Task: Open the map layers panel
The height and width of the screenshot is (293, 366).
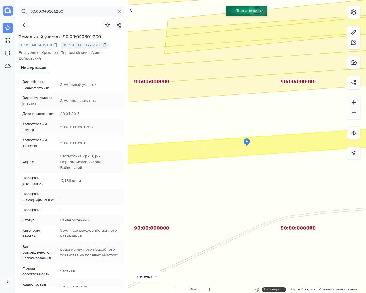Action: pyautogui.click(x=353, y=12)
